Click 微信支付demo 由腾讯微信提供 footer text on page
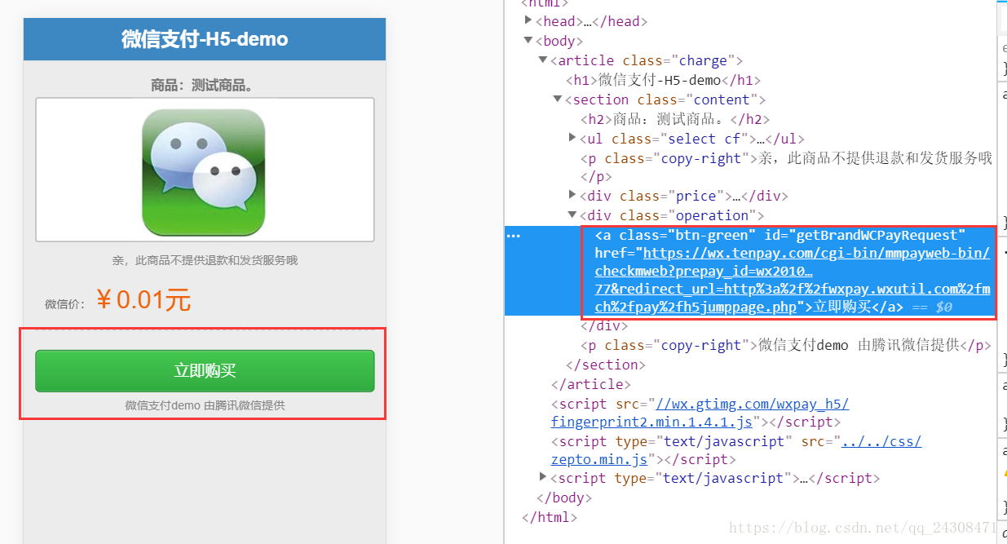 205,405
